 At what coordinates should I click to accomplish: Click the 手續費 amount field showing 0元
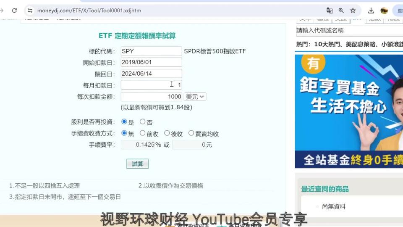(x=189, y=145)
